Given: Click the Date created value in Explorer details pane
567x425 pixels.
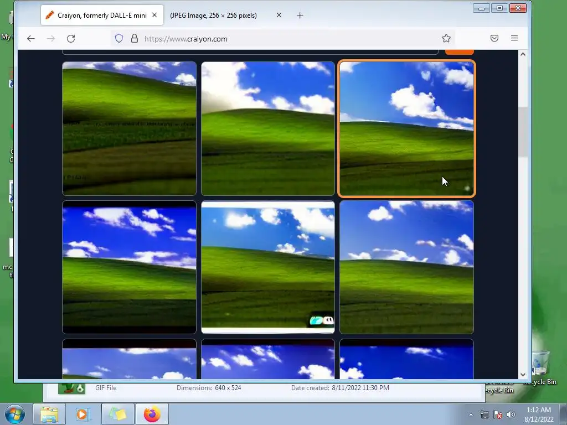Looking at the screenshot, I should (x=359, y=388).
